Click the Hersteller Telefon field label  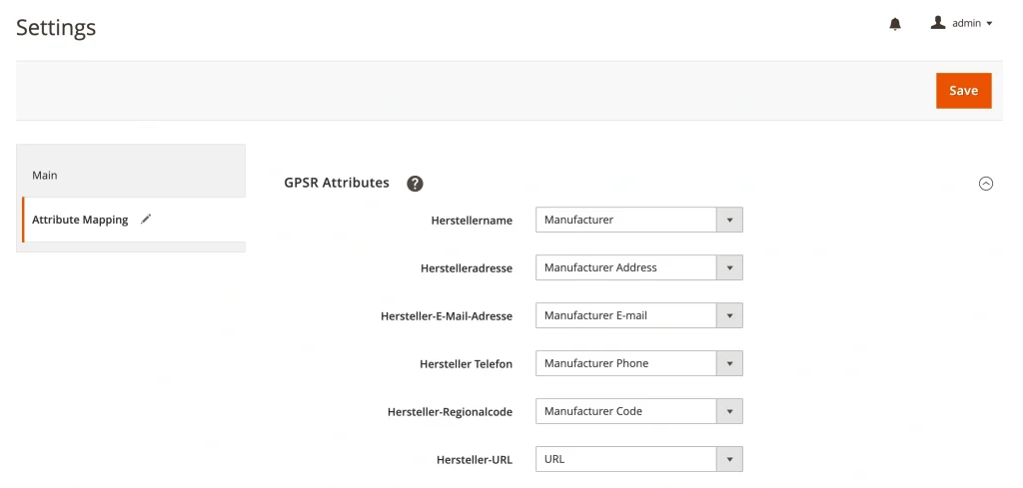click(x=466, y=364)
